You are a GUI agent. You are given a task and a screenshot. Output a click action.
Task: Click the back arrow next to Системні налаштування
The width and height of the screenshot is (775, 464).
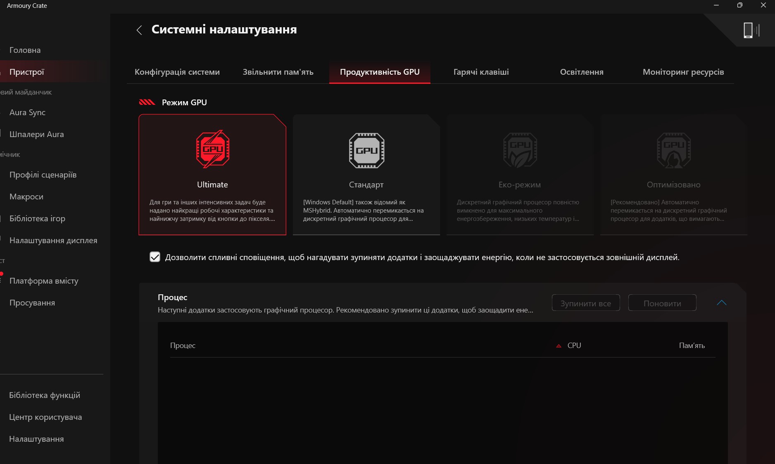(x=139, y=30)
